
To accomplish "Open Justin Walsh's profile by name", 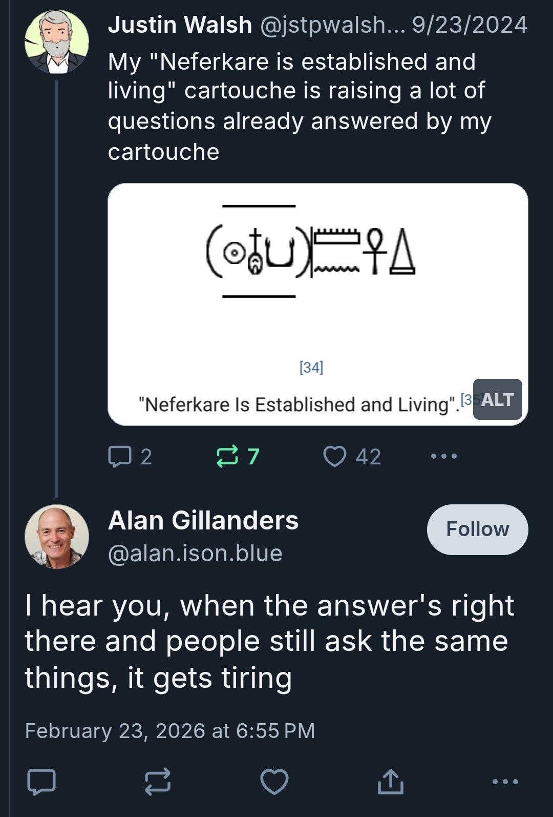I will [x=180, y=25].
